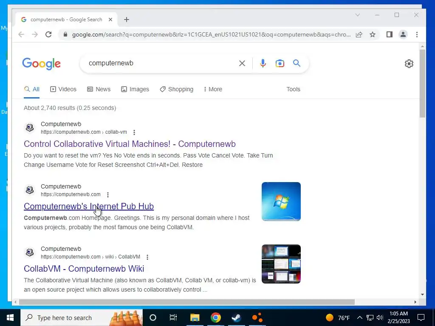Submit search with the magnifier icon
The height and width of the screenshot is (326, 435).
[x=297, y=63]
